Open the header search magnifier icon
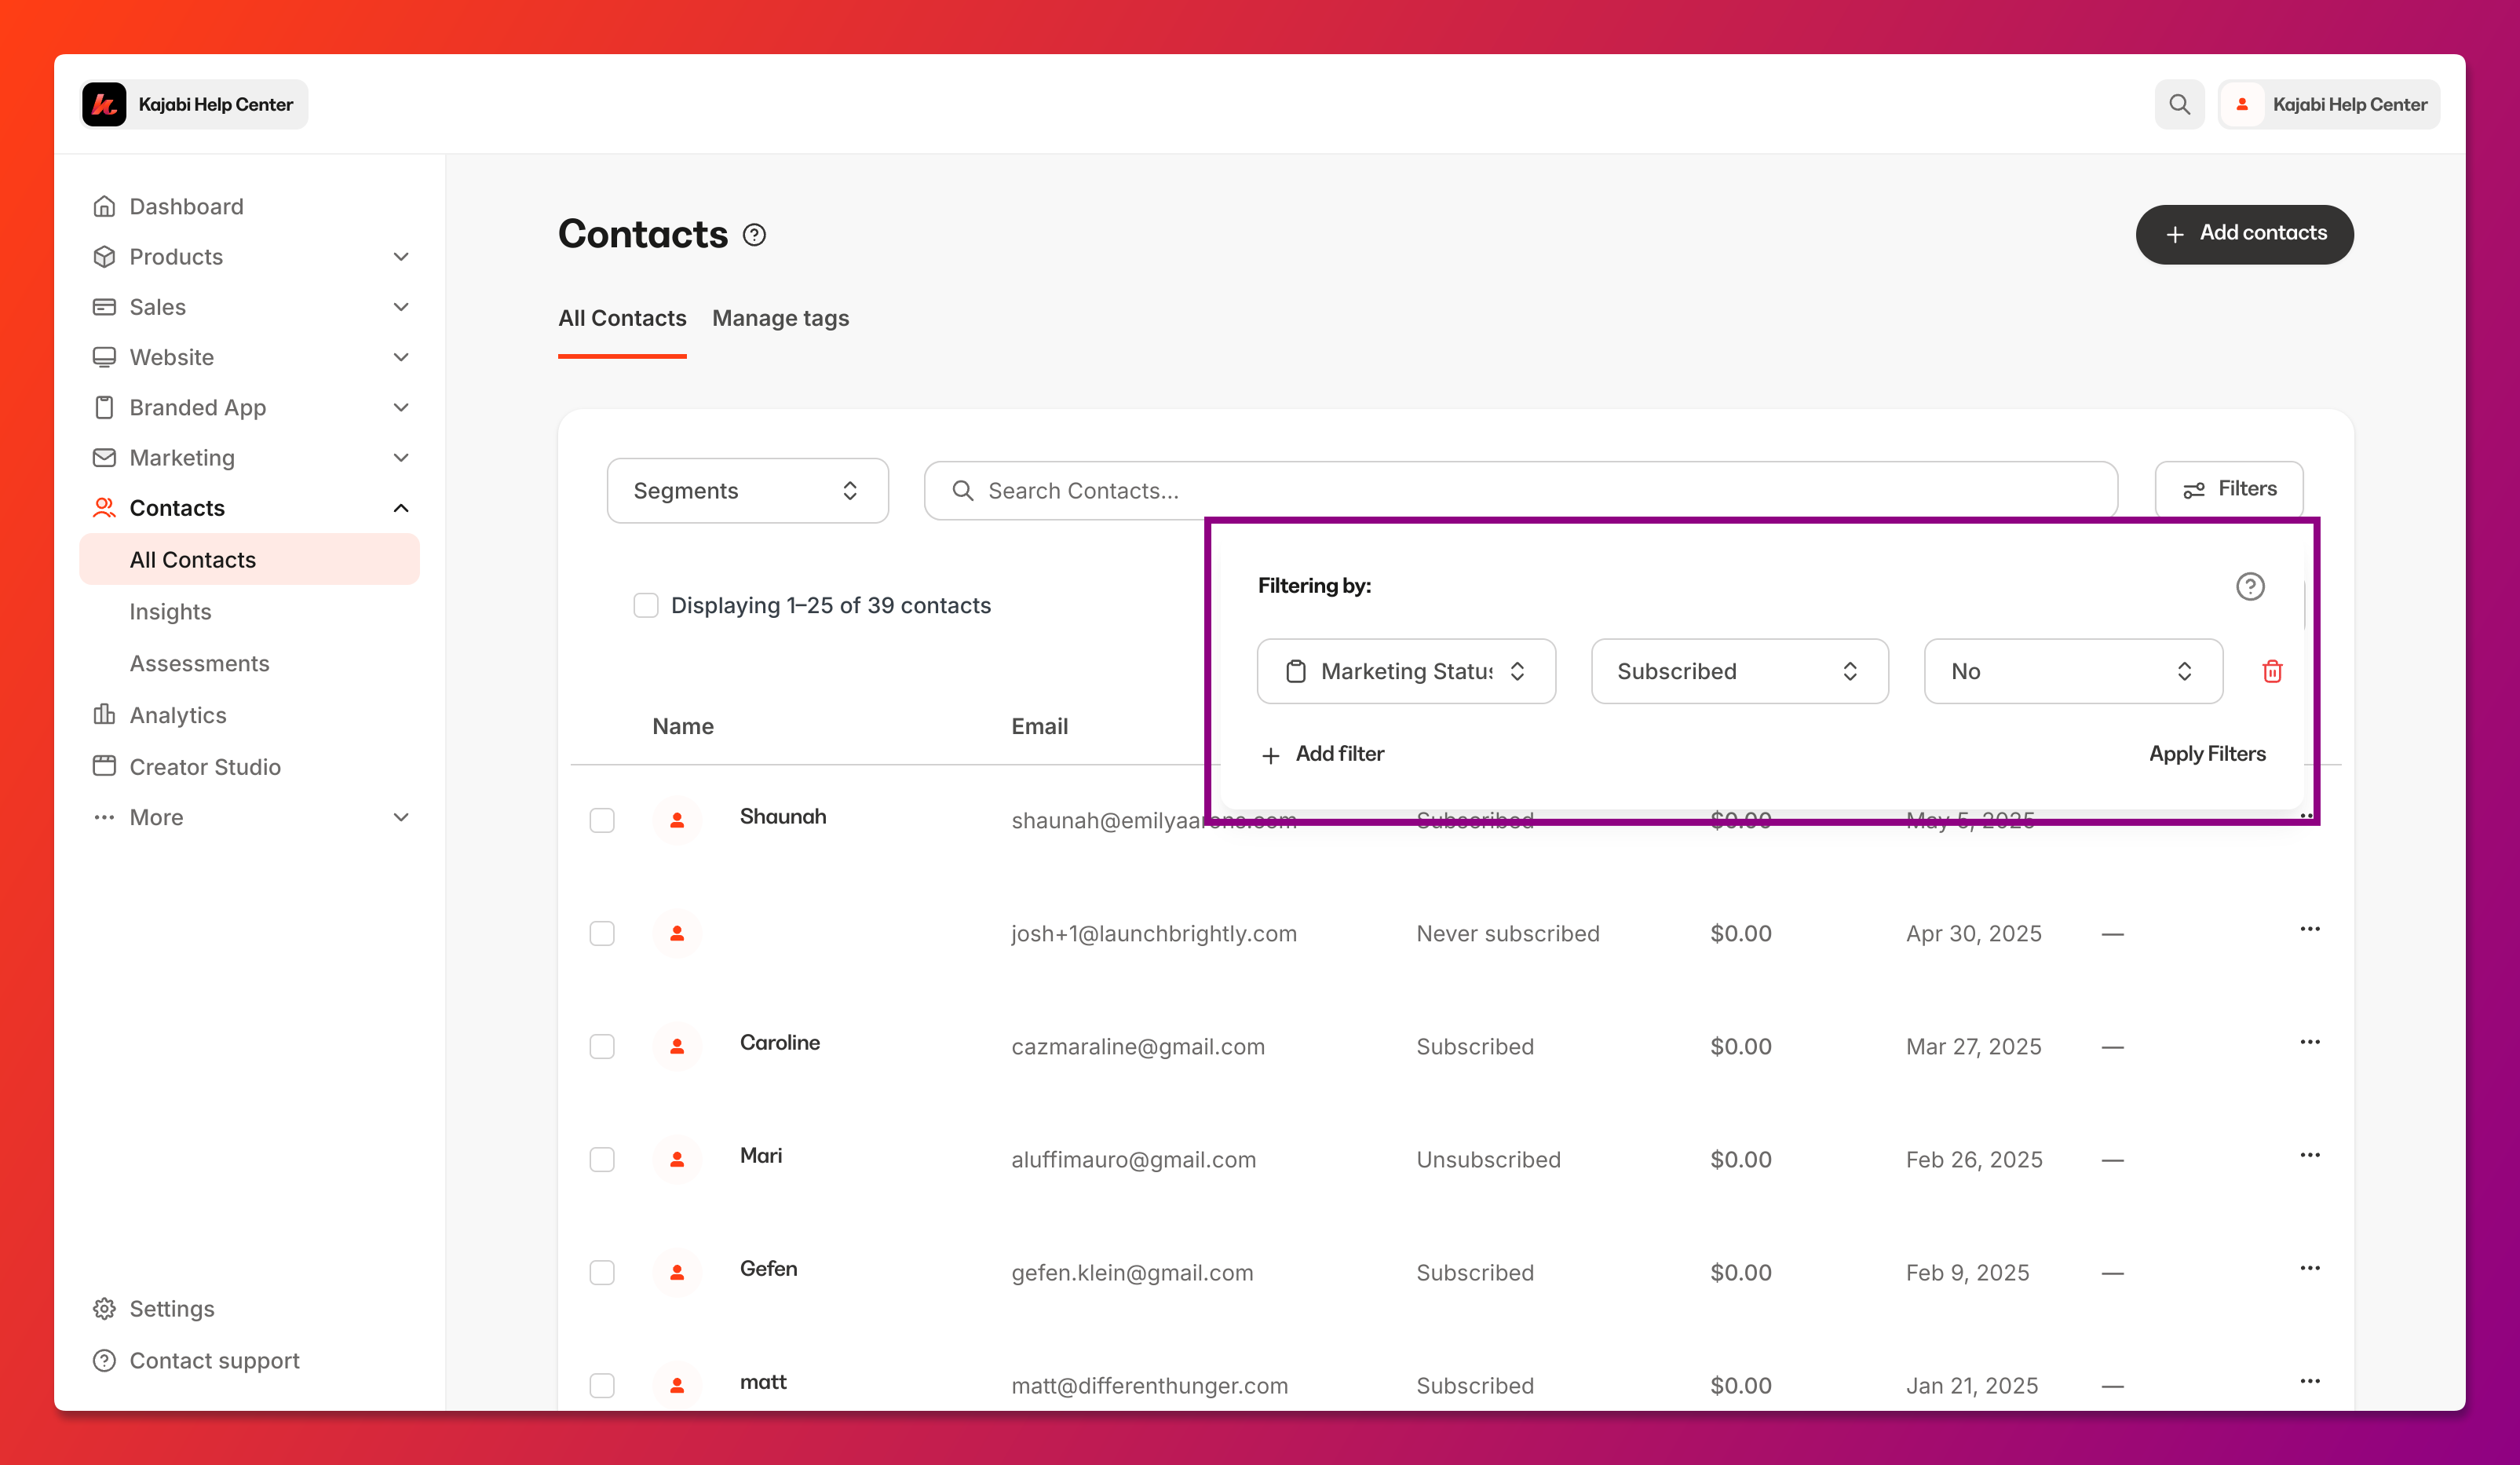The image size is (2520, 1465). [x=2179, y=104]
